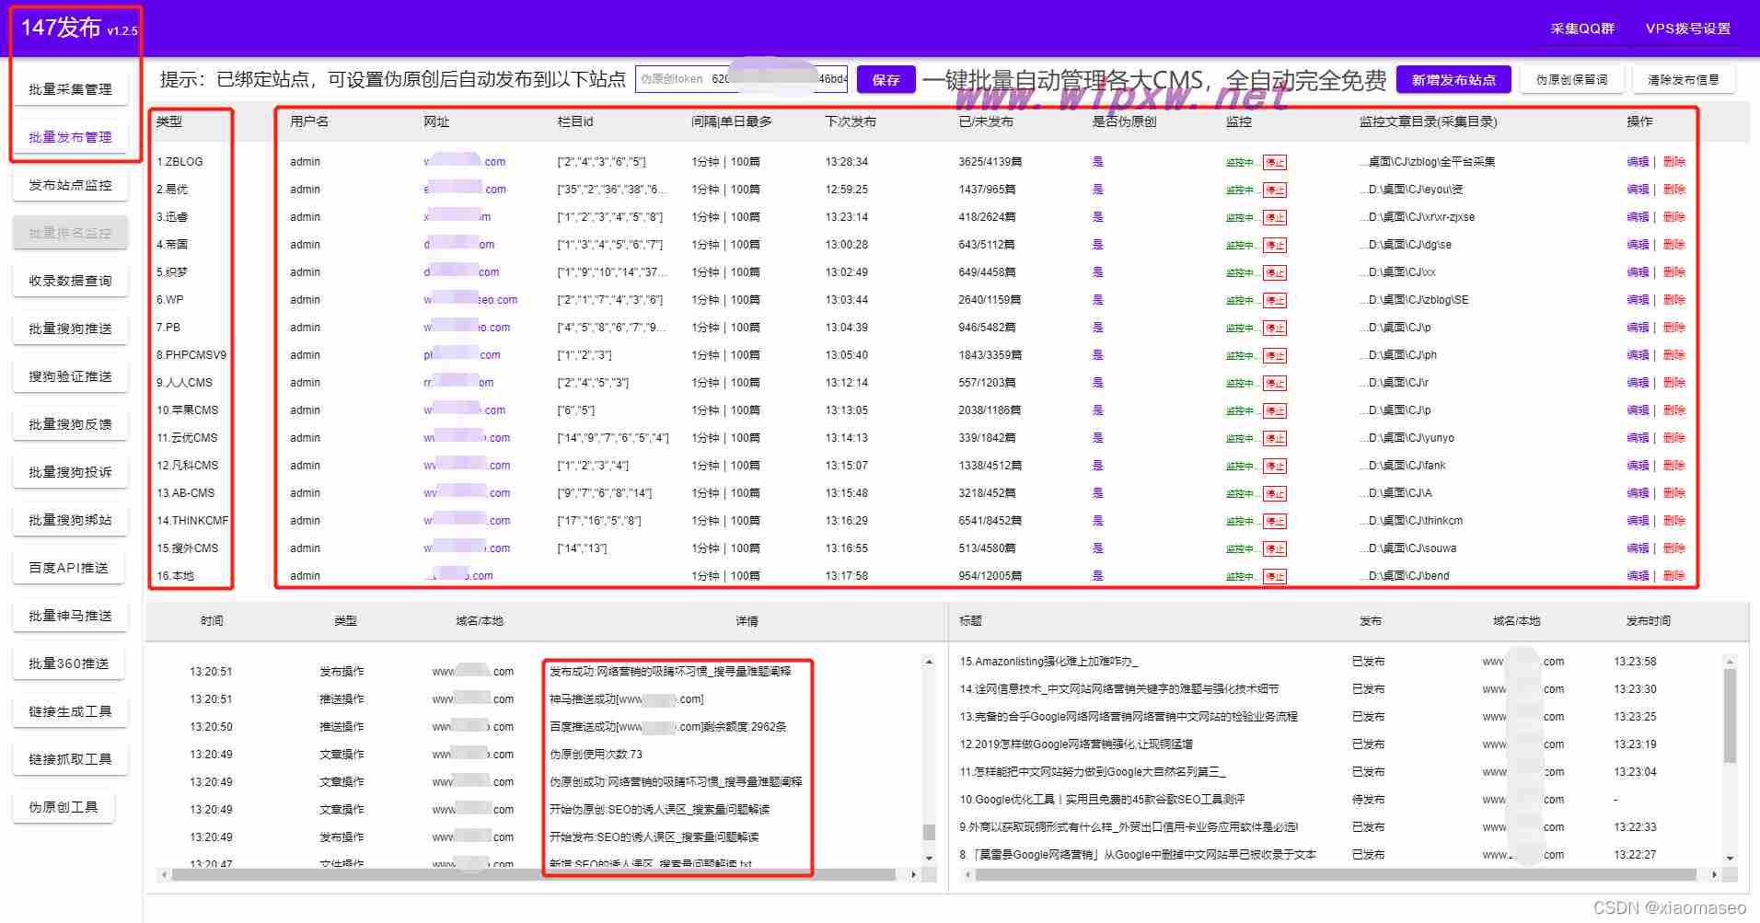The height and width of the screenshot is (923, 1760).
Task: Add a site with 新增发布站点
Action: 1453,80
